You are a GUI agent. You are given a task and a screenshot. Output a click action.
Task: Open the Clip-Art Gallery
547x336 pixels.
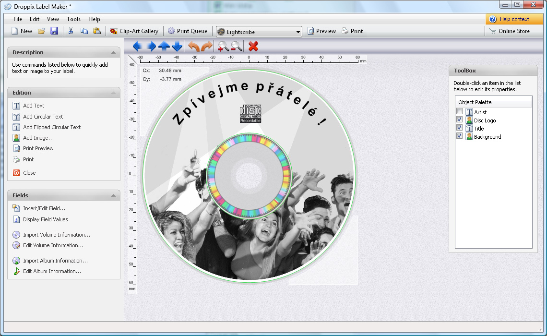click(134, 31)
